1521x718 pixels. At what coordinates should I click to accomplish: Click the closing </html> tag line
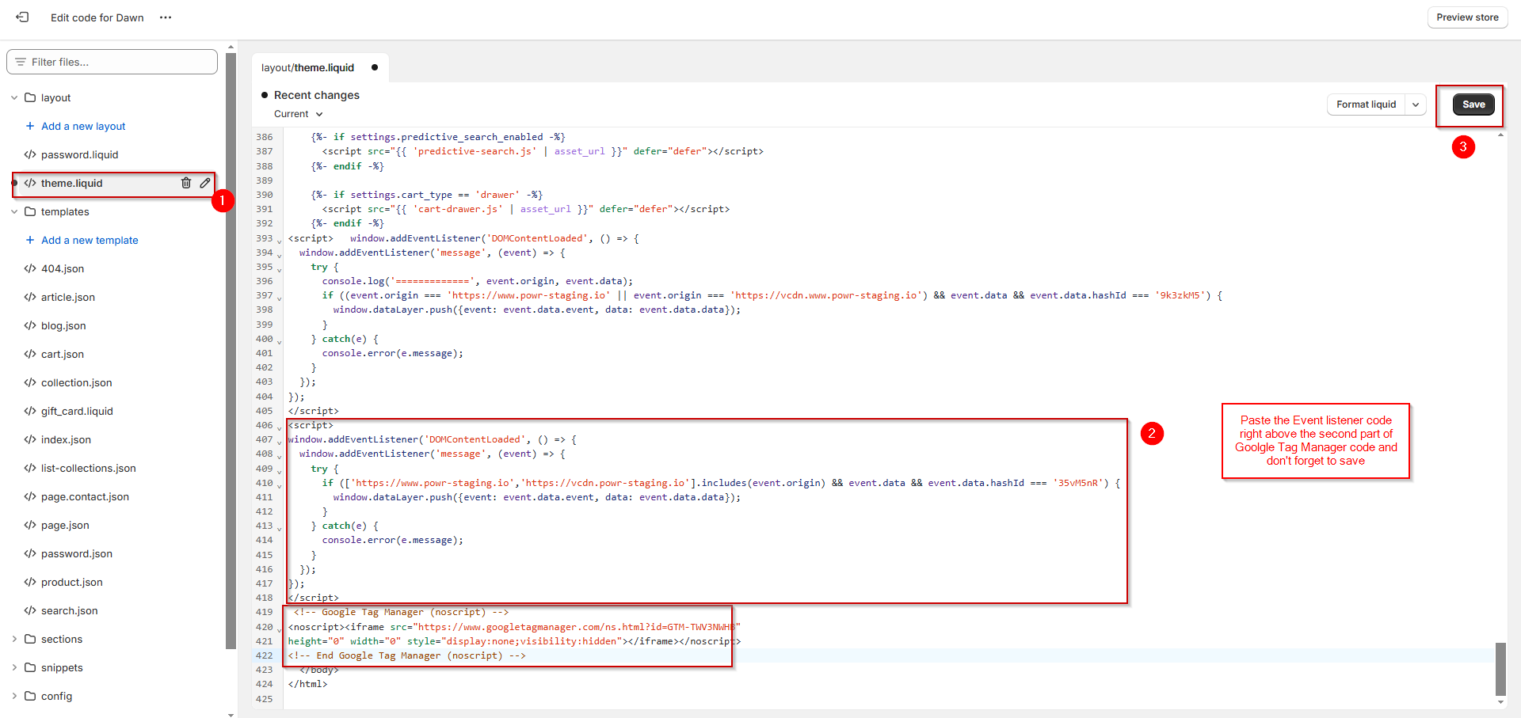pos(307,684)
